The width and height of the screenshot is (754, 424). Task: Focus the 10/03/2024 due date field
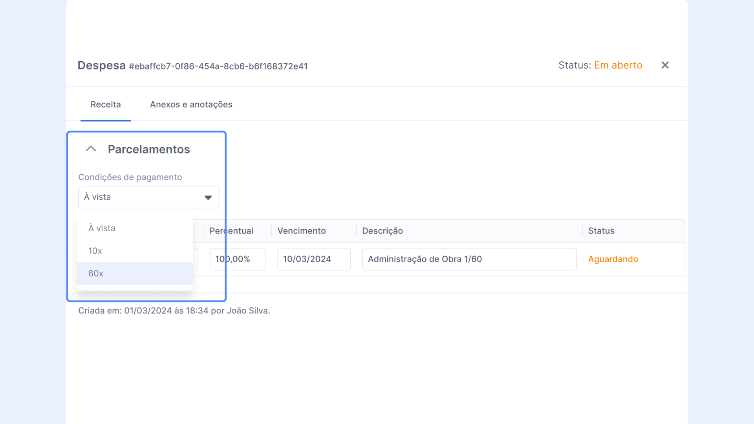[313, 259]
